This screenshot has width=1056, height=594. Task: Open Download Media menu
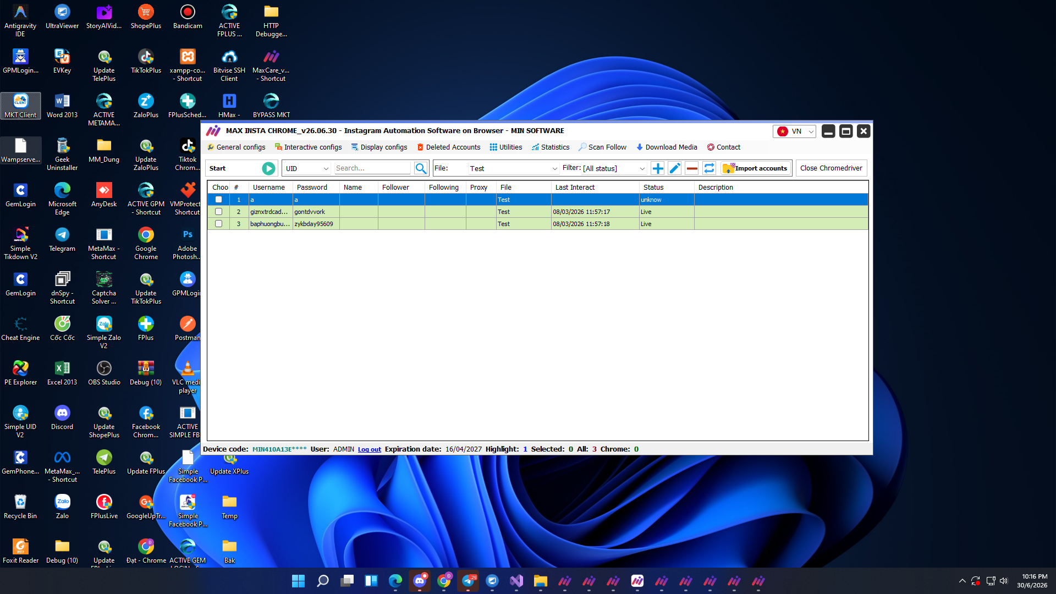click(667, 147)
